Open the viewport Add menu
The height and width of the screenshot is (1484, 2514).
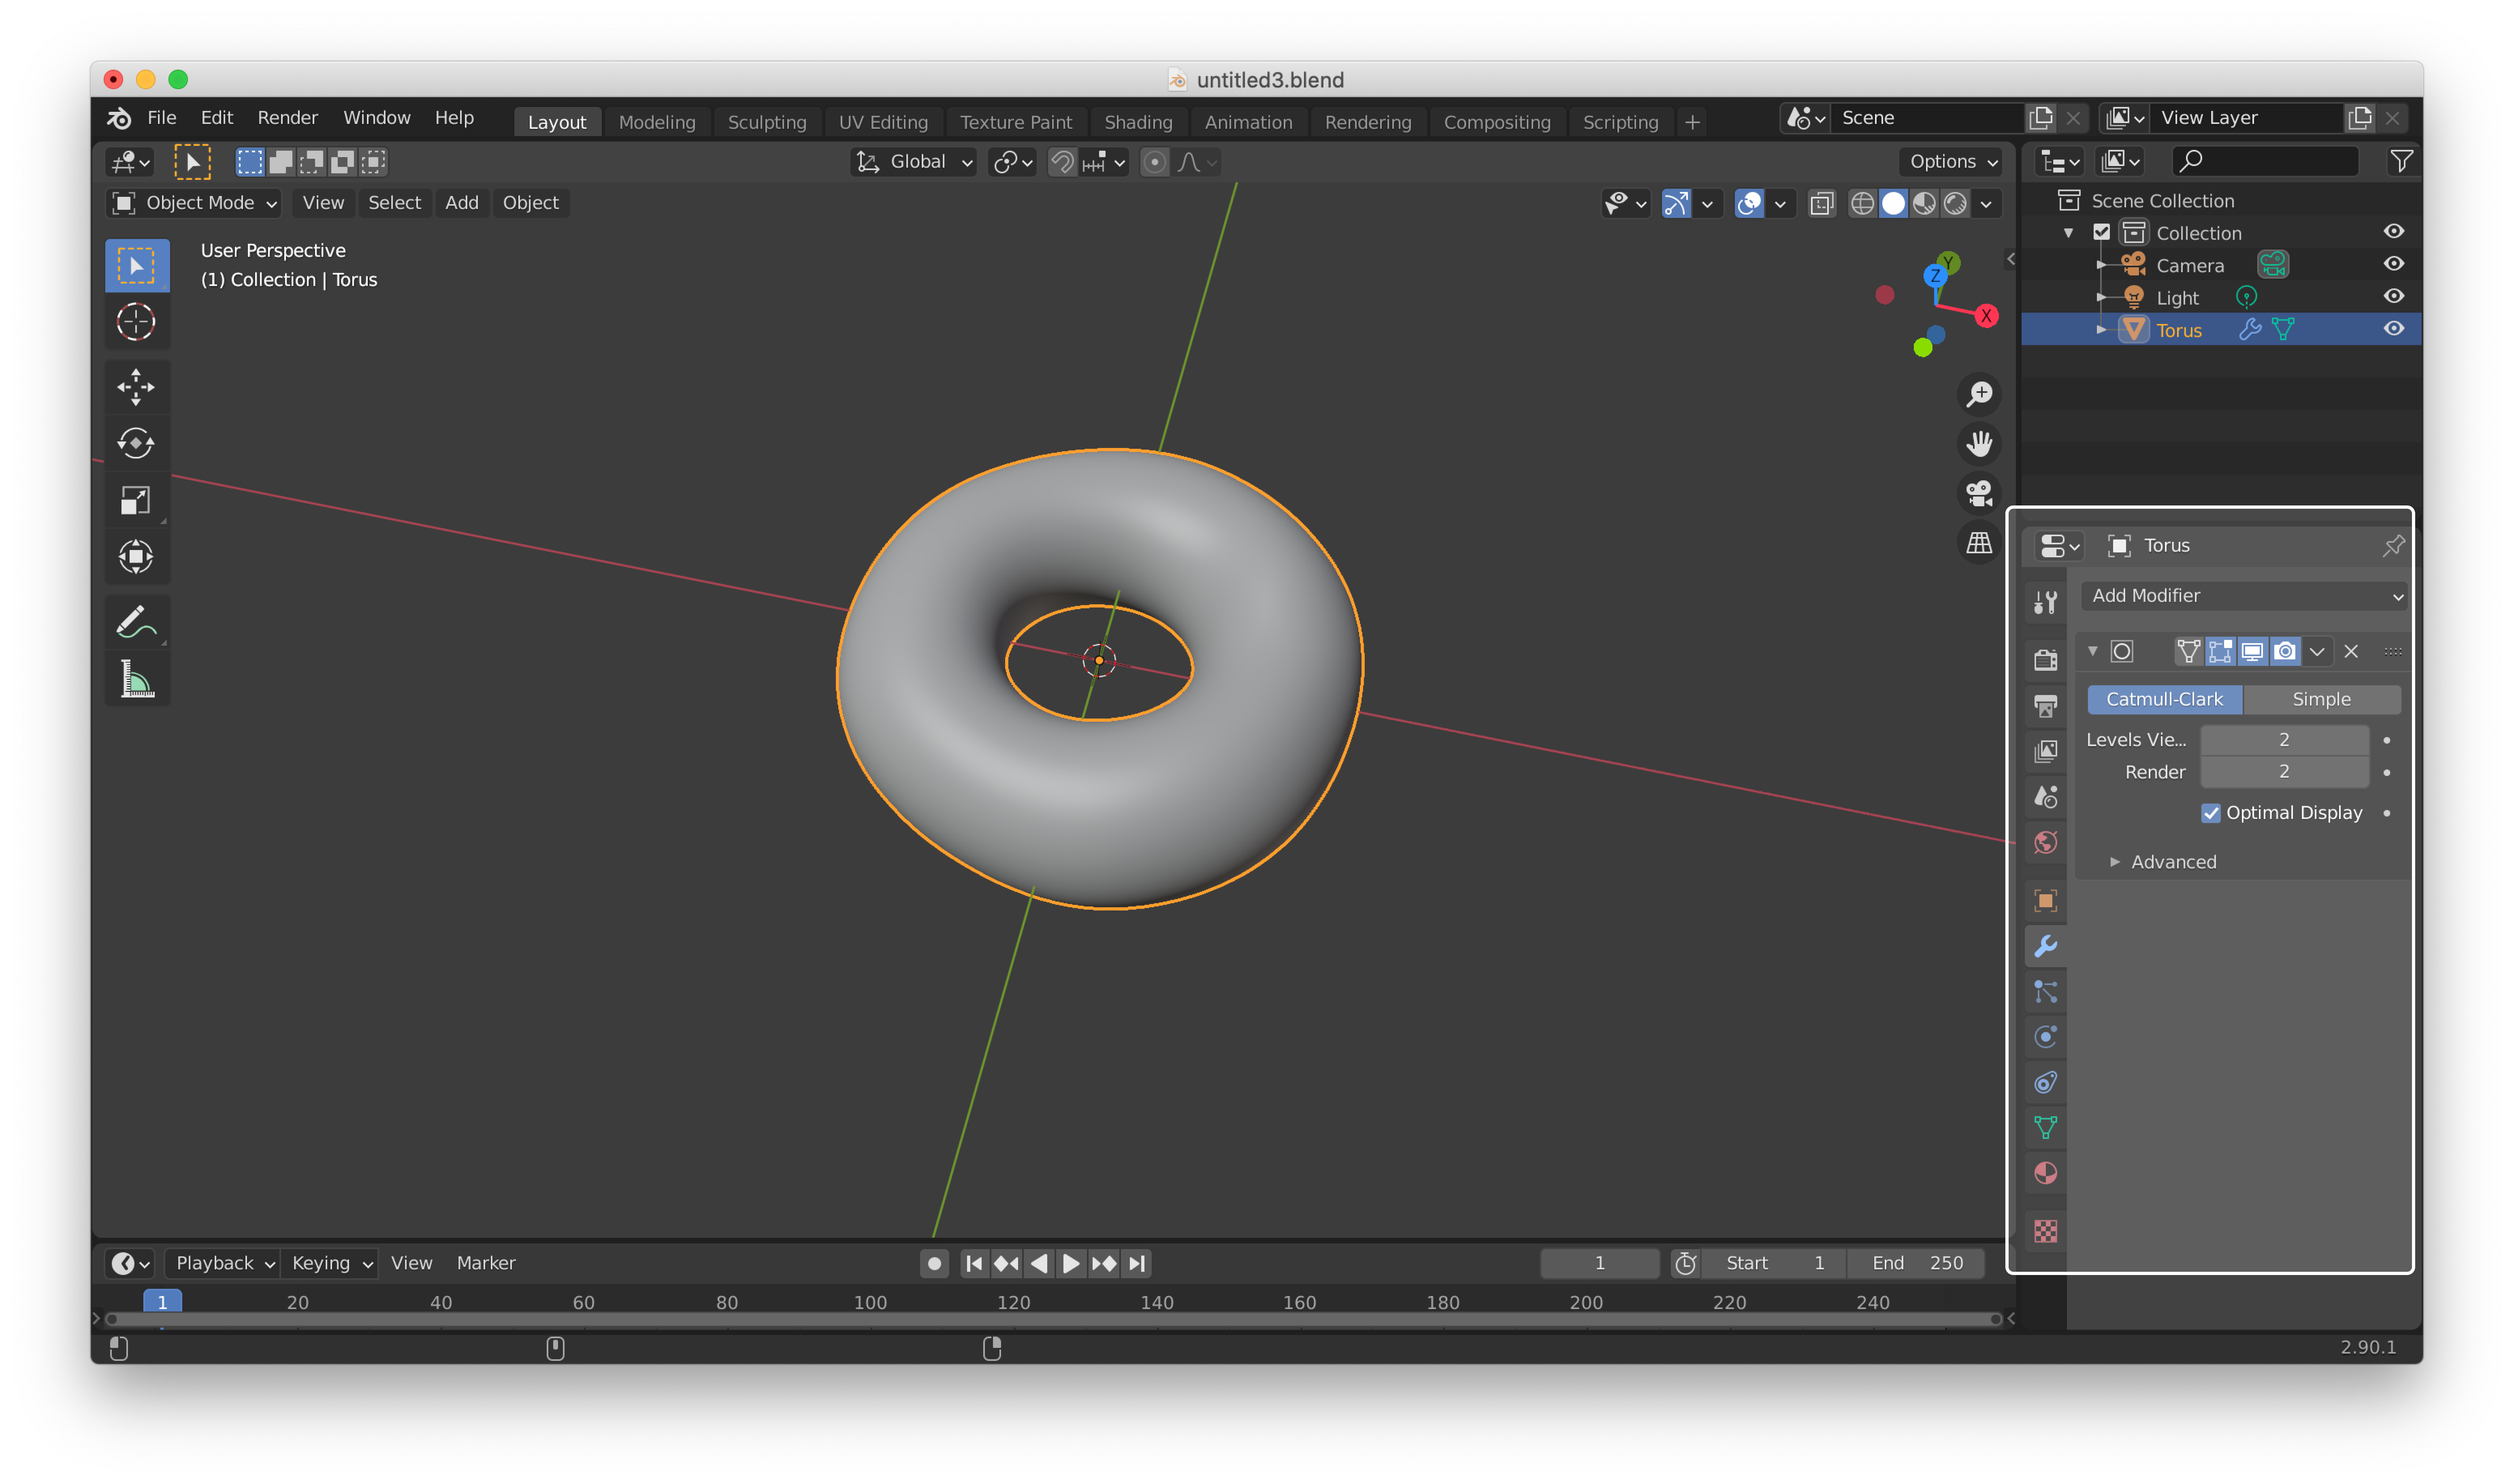[x=461, y=203]
